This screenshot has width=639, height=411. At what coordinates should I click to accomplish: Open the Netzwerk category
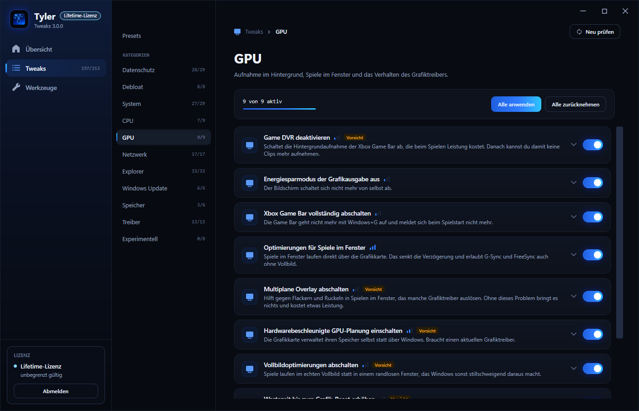(x=163, y=154)
